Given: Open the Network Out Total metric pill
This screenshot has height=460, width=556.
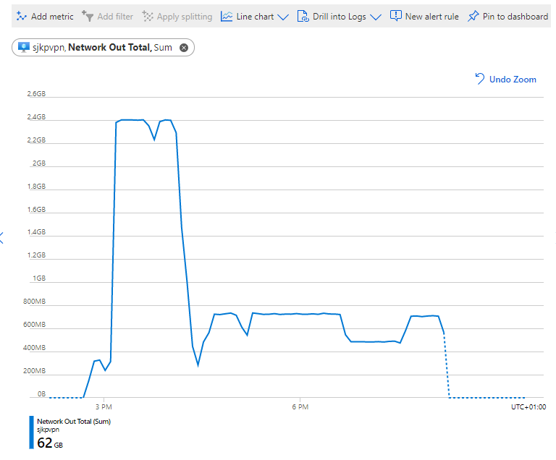Looking at the screenshot, I should click(109, 48).
